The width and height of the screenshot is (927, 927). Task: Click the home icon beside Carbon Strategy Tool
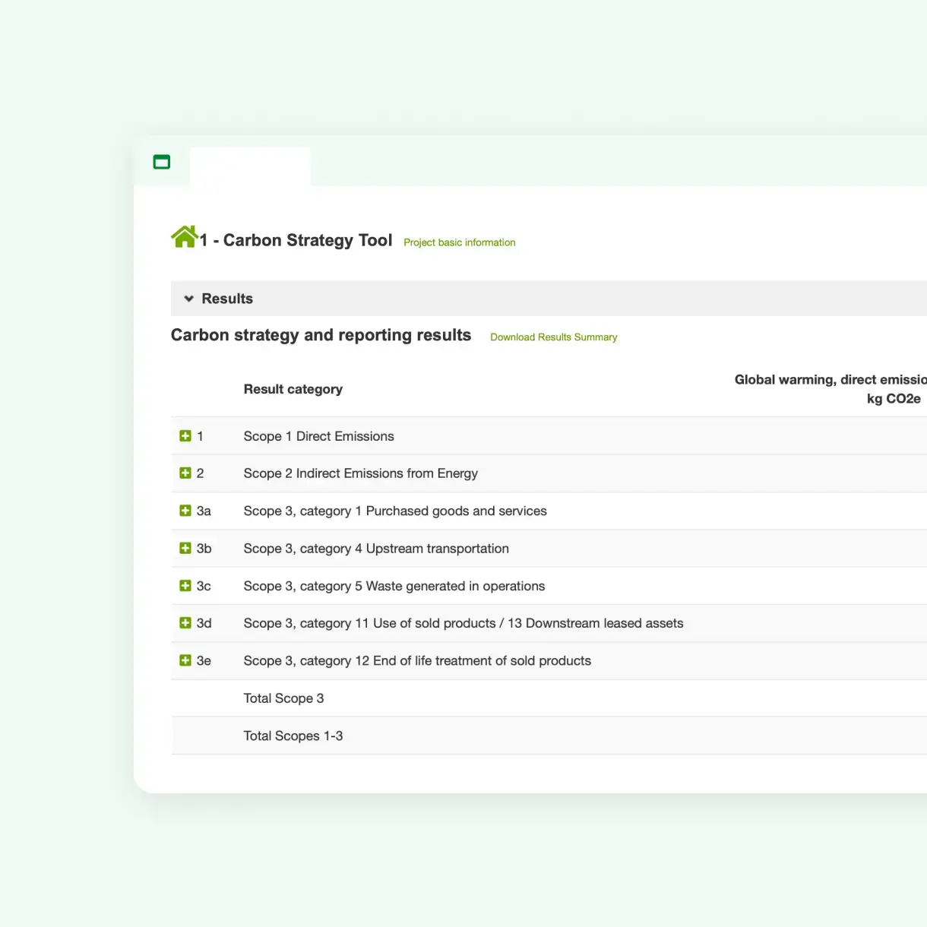pos(184,236)
